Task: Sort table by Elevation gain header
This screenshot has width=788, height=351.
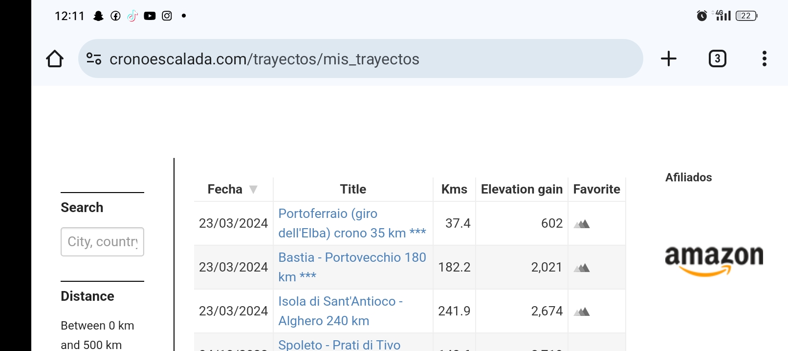Action: click(x=522, y=189)
